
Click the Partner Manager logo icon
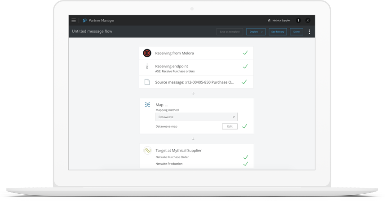coord(84,20)
